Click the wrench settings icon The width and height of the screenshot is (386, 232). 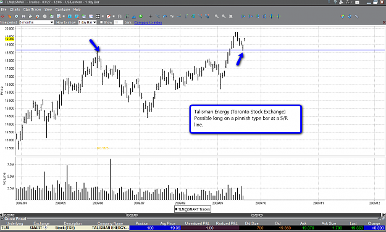click(357, 16)
